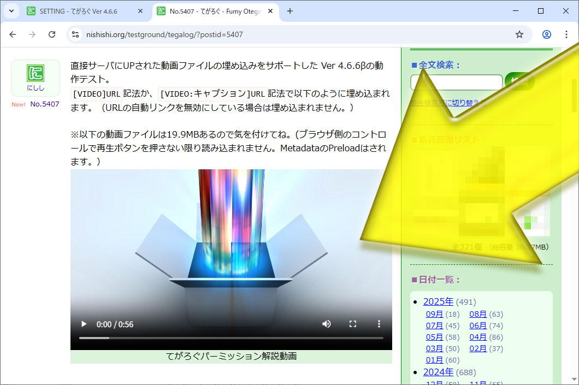Viewport: 579px width, 385px height.
Task: Select the No.5407 - てがろぐ tab
Action: pos(215,11)
